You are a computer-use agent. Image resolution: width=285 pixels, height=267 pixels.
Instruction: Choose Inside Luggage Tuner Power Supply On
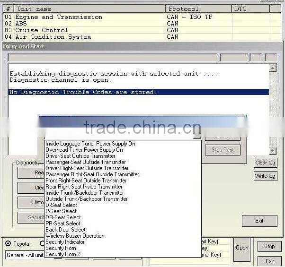click(x=90, y=144)
